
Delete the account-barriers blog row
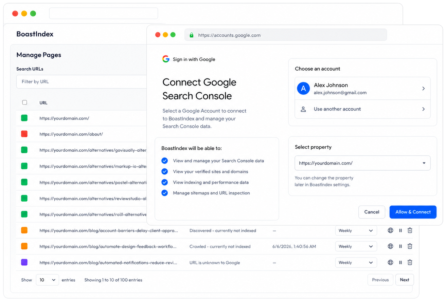click(410, 230)
